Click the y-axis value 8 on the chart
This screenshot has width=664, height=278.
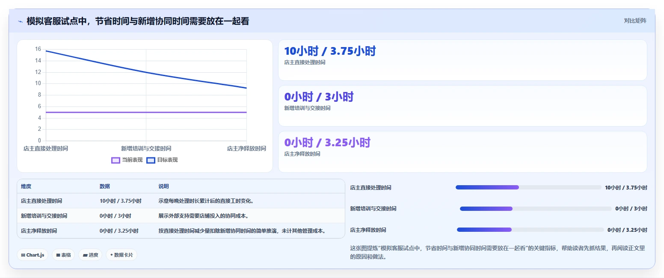[39, 95]
